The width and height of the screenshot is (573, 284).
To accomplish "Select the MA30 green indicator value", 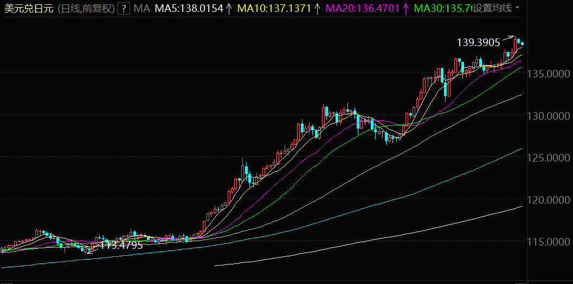I will [442, 8].
